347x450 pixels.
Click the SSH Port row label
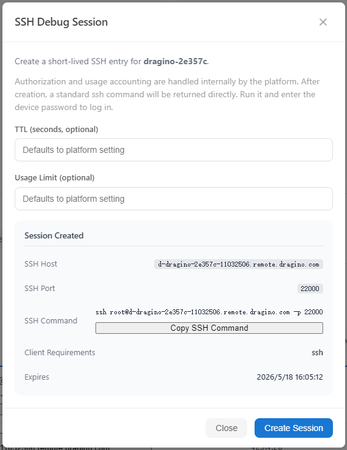coord(40,288)
